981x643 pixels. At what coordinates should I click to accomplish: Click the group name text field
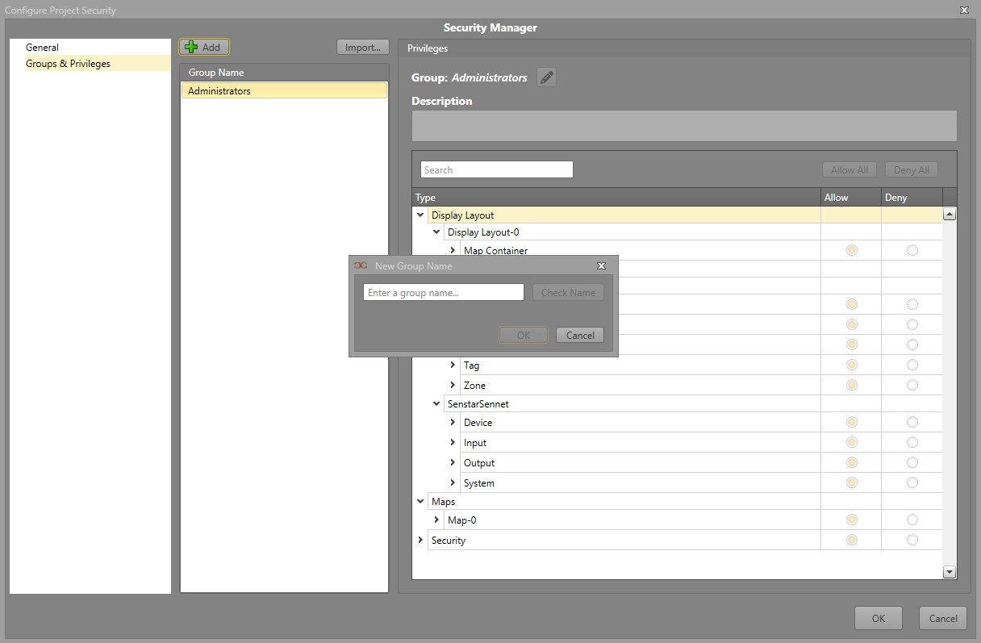point(443,293)
